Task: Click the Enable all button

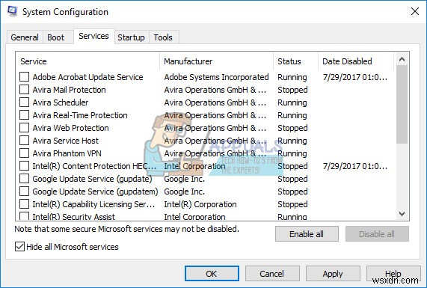Action: coord(307,234)
